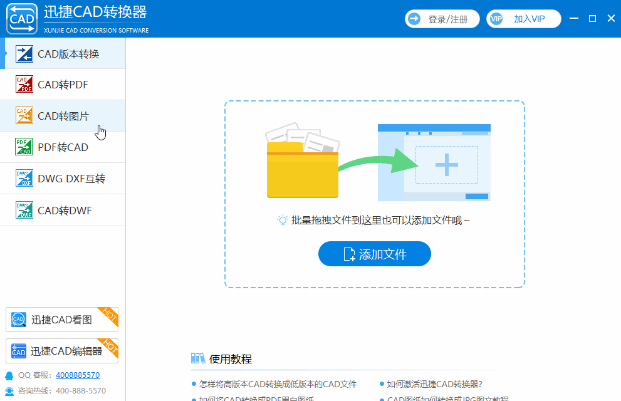Launch 迅捷CAD编辑器 from the sidebar
This screenshot has width=621, height=401.
tap(62, 351)
